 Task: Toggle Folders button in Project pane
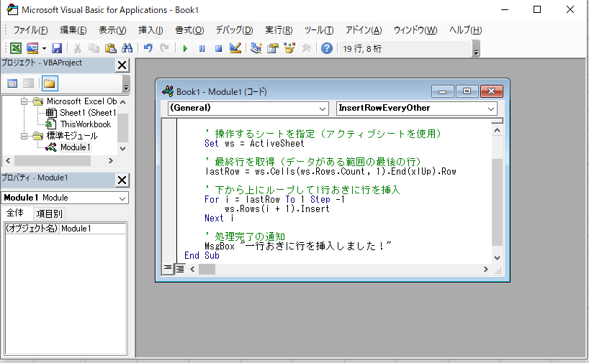(x=50, y=83)
